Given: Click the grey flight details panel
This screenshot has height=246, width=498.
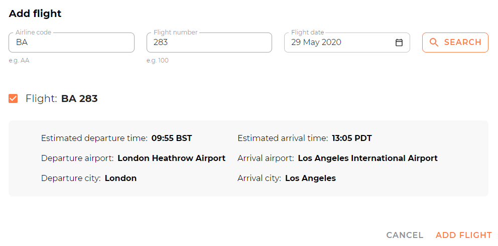Looking at the screenshot, I should (248, 158).
